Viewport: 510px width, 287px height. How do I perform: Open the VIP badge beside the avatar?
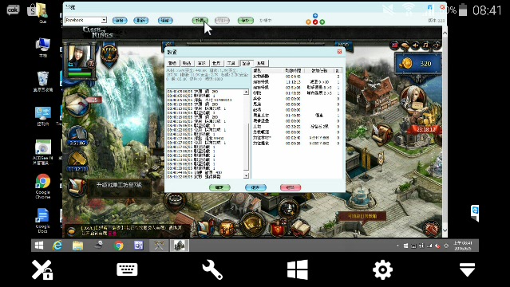(x=109, y=55)
